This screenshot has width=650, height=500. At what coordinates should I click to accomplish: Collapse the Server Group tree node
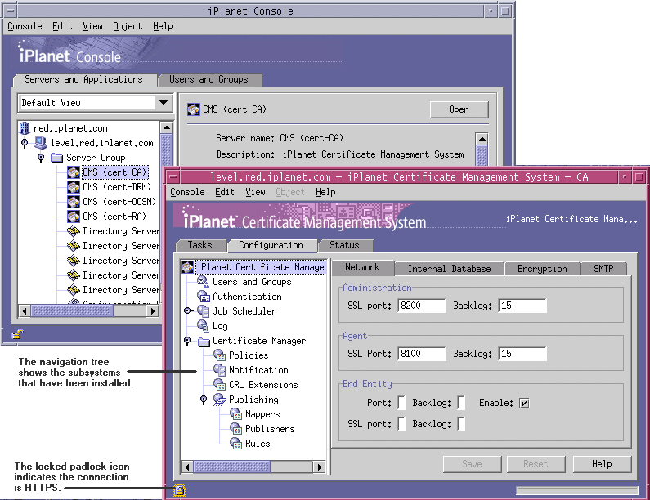(41, 158)
